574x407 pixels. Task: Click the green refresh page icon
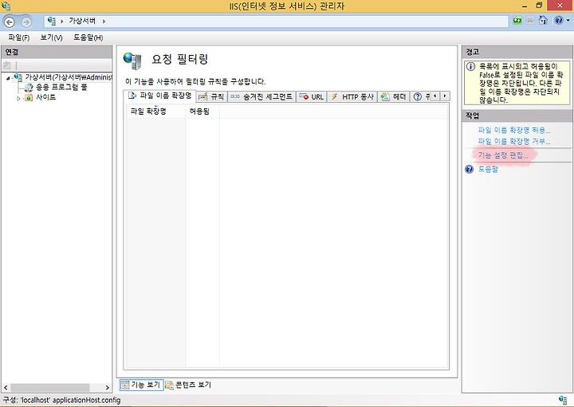pyautogui.click(x=517, y=21)
